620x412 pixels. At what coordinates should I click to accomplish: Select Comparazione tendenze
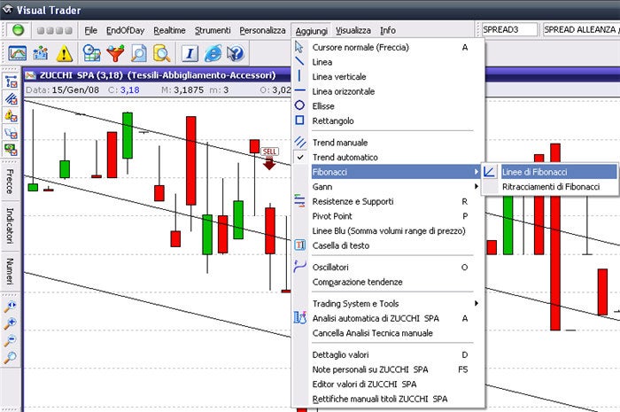click(388, 282)
